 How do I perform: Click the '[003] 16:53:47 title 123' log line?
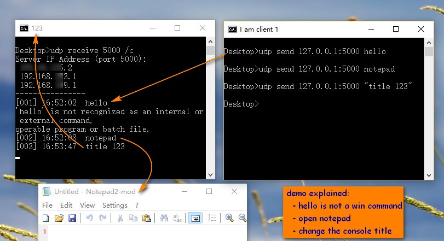(70, 146)
